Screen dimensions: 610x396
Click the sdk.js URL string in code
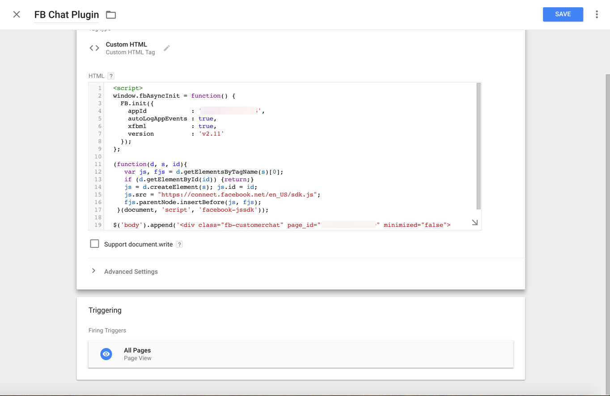coord(237,195)
